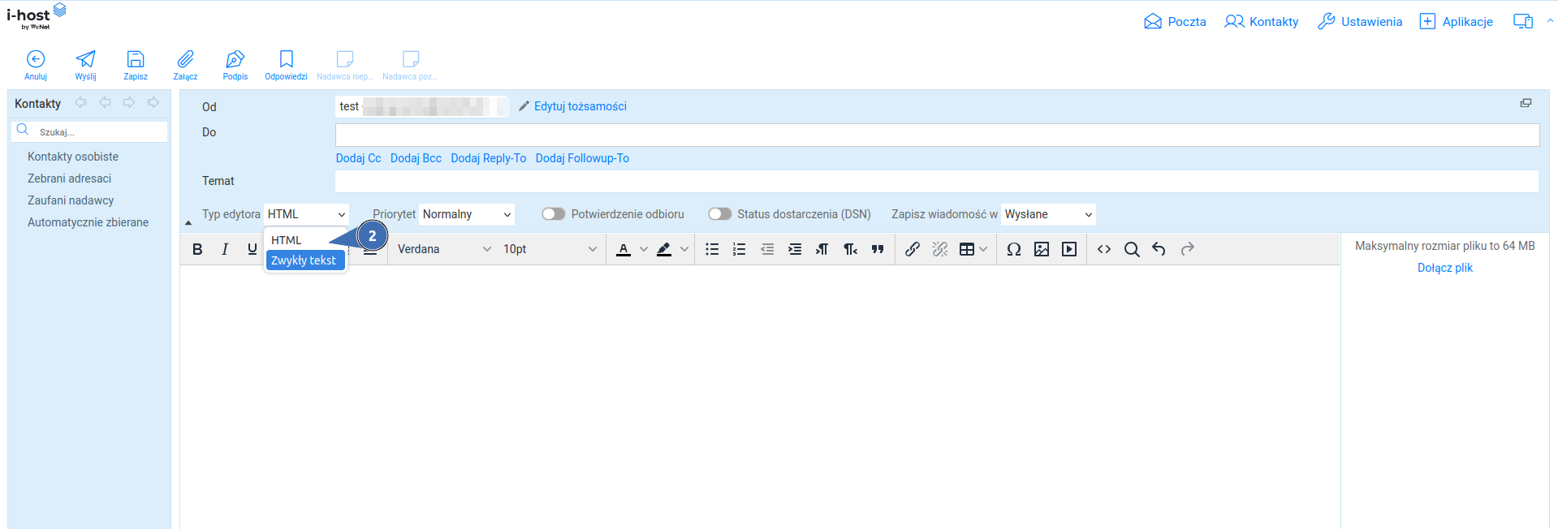Open source code view icon
Screen dimensions: 1558x529
(x=1103, y=249)
